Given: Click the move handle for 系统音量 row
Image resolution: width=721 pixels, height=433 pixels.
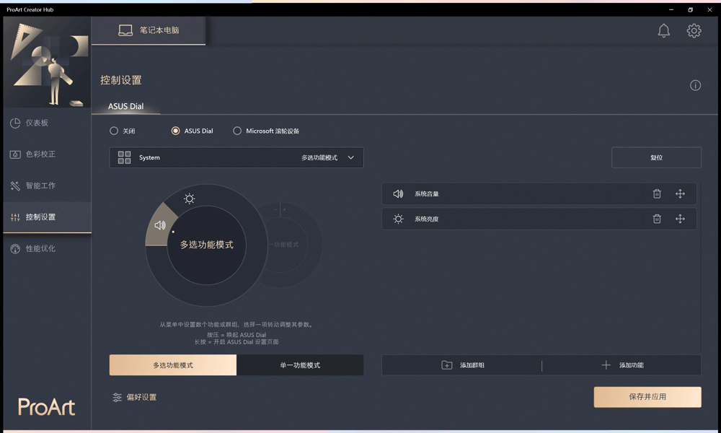Looking at the screenshot, I should pyautogui.click(x=680, y=193).
